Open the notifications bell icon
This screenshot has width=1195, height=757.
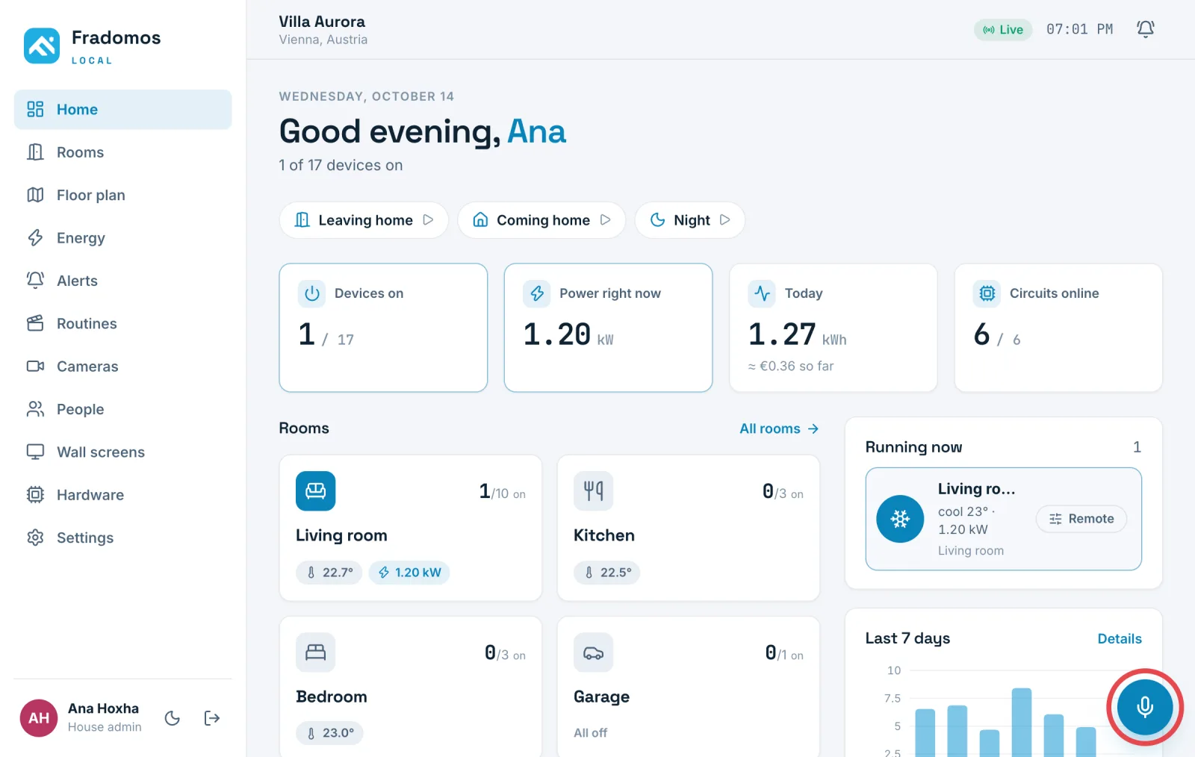tap(1145, 29)
